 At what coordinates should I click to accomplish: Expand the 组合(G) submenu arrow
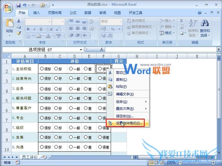coord(146,101)
